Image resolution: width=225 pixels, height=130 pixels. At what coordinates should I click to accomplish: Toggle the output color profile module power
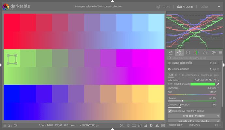coord(169,63)
